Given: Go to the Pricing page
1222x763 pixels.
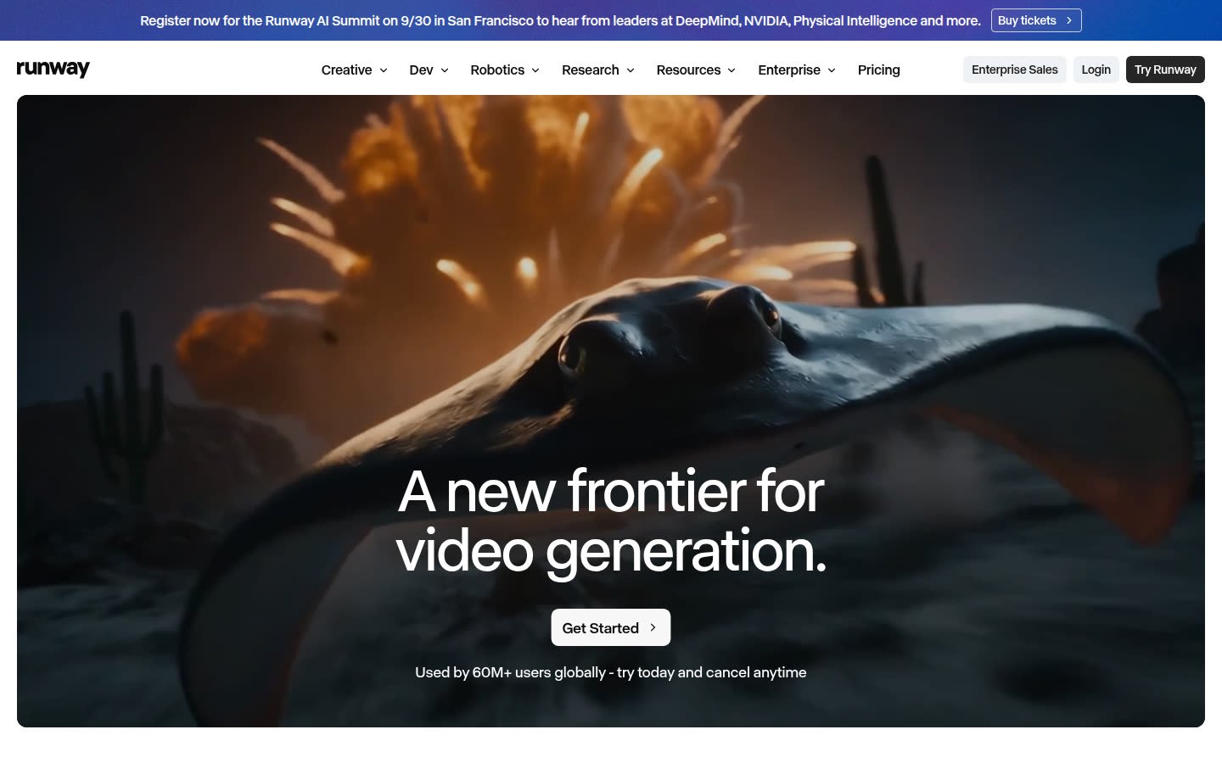Looking at the screenshot, I should pyautogui.click(x=878, y=70).
